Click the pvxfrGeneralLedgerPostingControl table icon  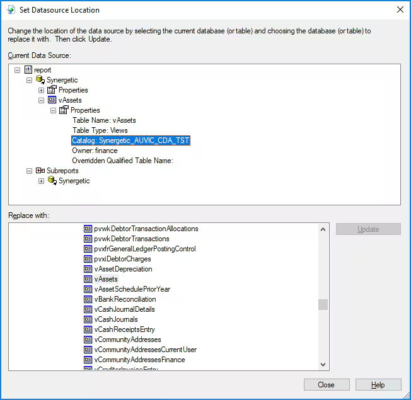pyautogui.click(x=88, y=249)
